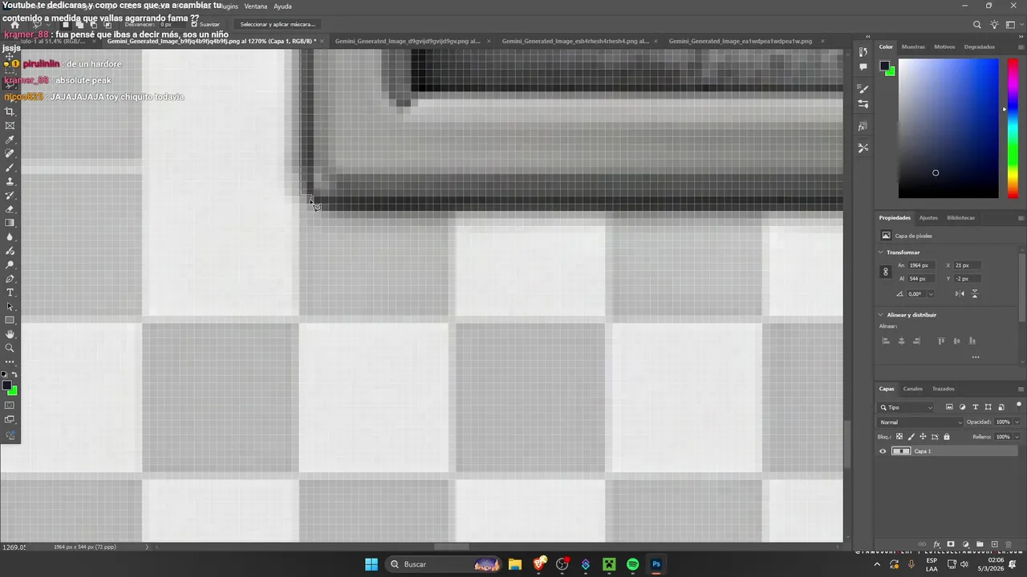
Task: Open the History panel icon
Action: click(863, 51)
